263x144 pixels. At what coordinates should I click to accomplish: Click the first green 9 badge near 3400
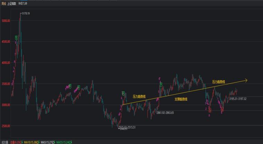(x=70, y=86)
